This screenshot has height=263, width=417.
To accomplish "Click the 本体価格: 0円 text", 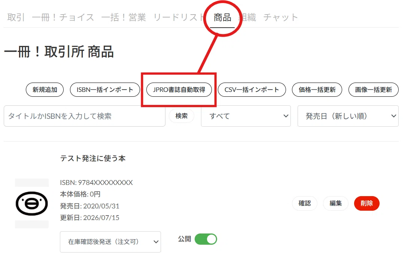I will coord(80,194).
